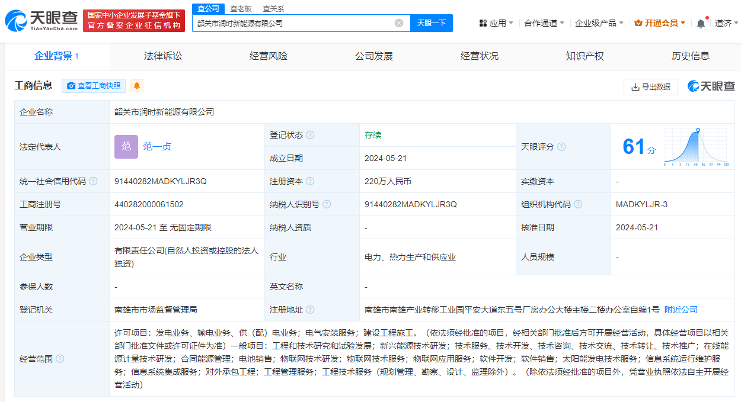Click the camera icon on 查看工商快照
Image resolution: width=741 pixels, height=402 pixels.
71,86
